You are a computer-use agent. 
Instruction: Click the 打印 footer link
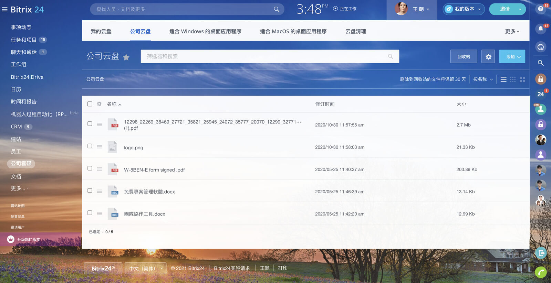click(x=283, y=268)
